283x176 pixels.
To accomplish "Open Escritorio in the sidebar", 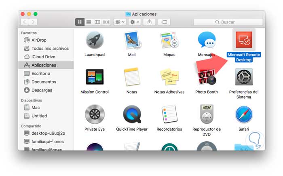I will click(x=46, y=73).
